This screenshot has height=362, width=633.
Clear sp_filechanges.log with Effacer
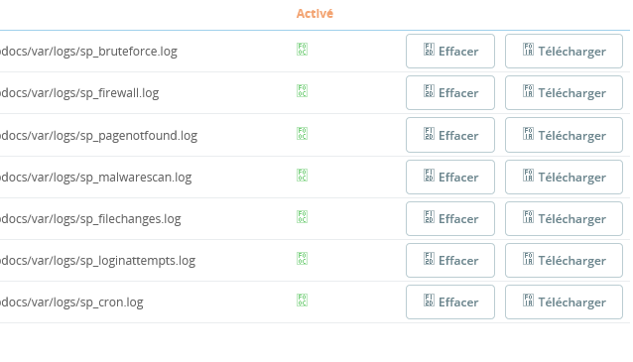click(x=450, y=219)
